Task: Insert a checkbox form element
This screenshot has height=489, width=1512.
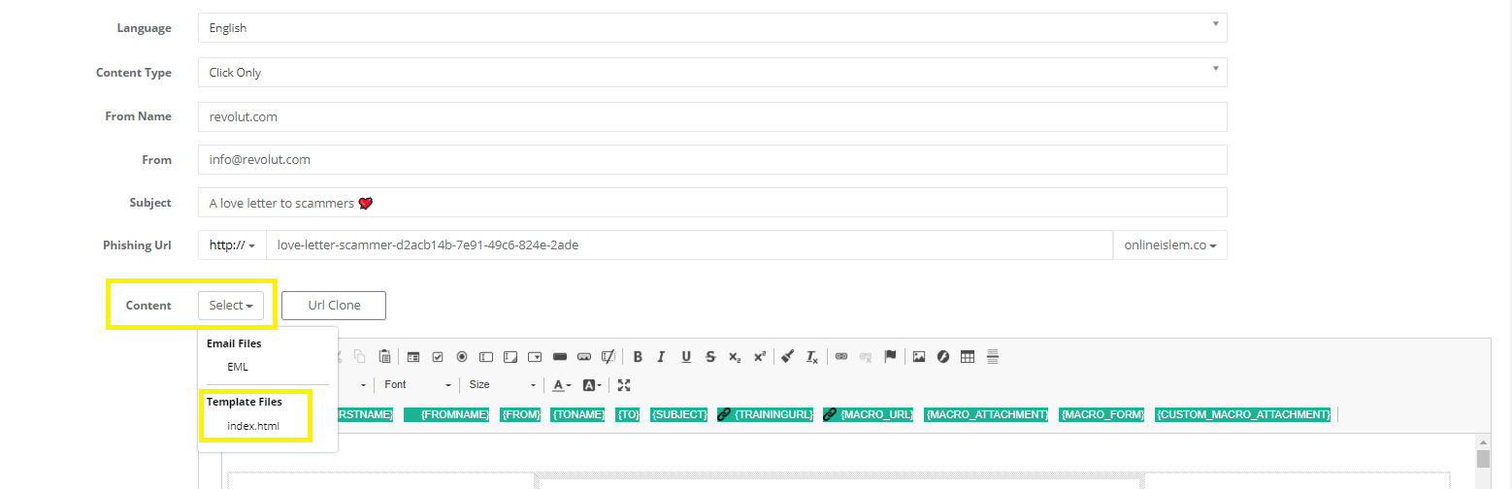Action: tap(438, 356)
